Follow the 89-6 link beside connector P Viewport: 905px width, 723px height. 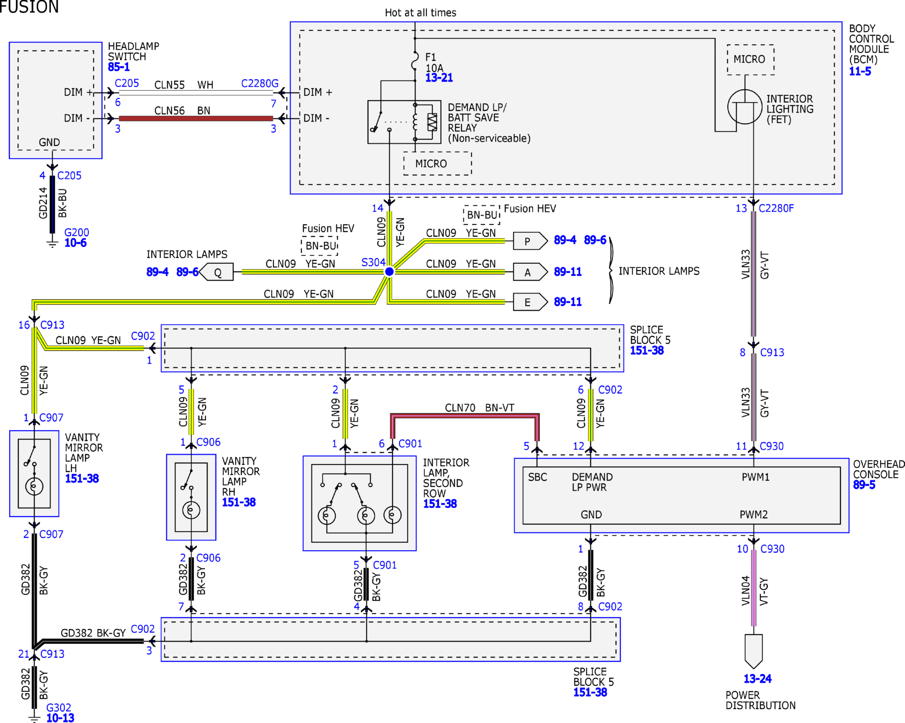595,240
